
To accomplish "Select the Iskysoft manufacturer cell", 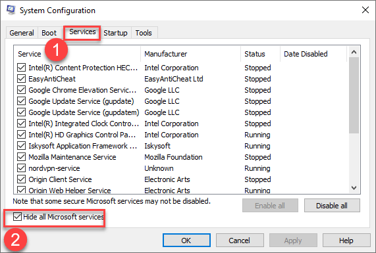I will tap(157, 146).
